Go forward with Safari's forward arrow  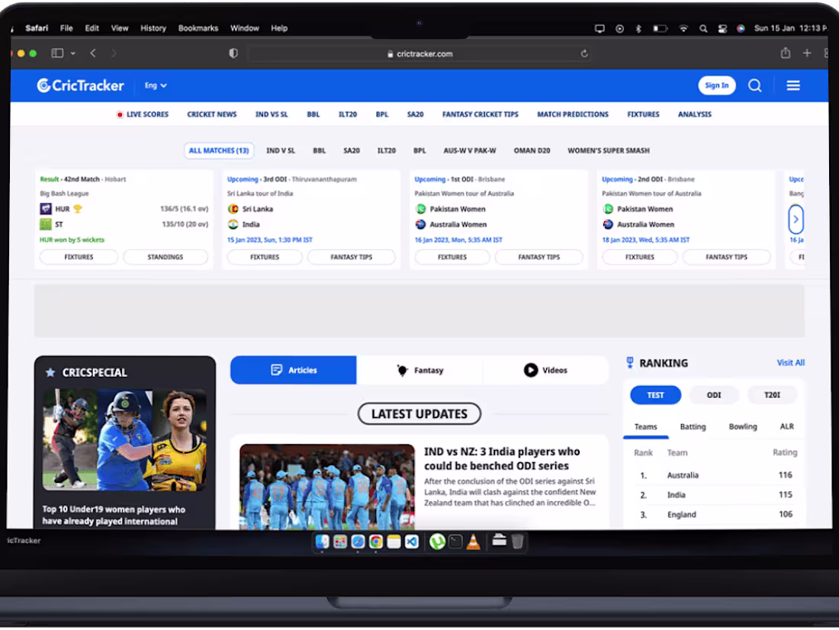(113, 53)
